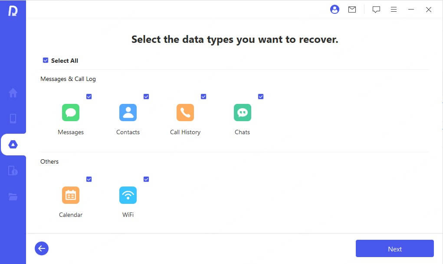The image size is (443, 264).
Task: Open the hamburger menu in title bar
Action: coord(394,10)
